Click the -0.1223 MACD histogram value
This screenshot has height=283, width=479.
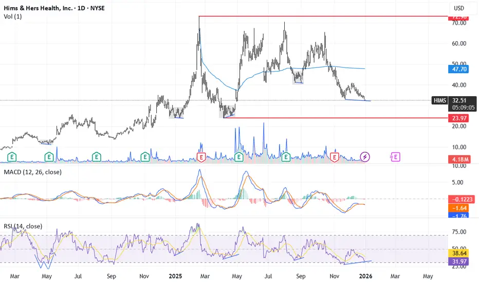coord(461,200)
